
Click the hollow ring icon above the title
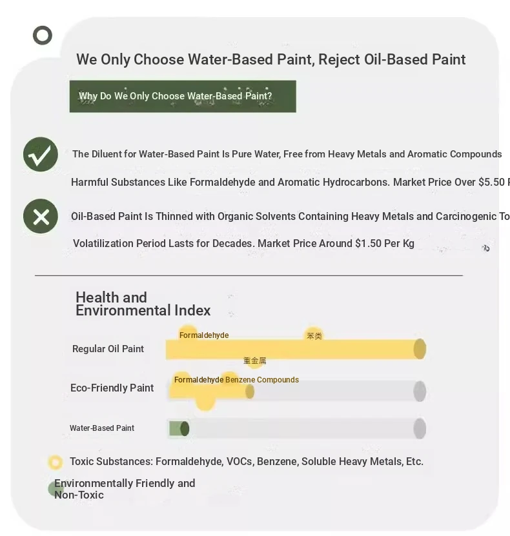[43, 35]
